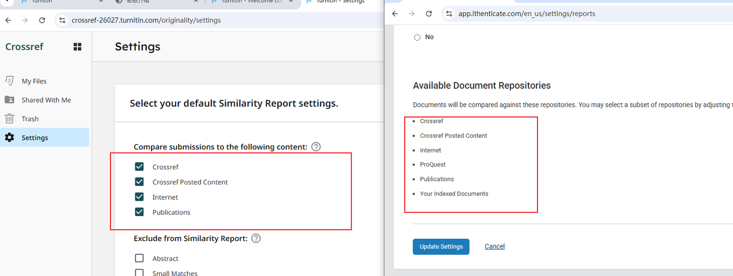Screen dimensions: 733x276
Task: Click ProQuest in the repositories list
Action: click(x=433, y=165)
